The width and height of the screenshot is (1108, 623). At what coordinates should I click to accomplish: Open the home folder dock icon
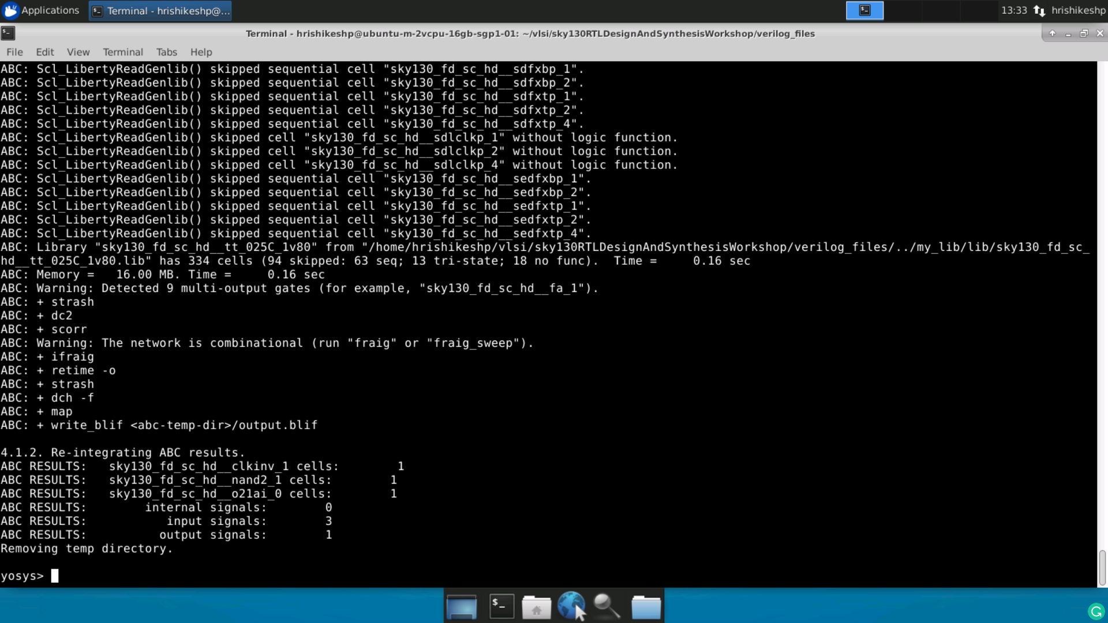point(536,607)
